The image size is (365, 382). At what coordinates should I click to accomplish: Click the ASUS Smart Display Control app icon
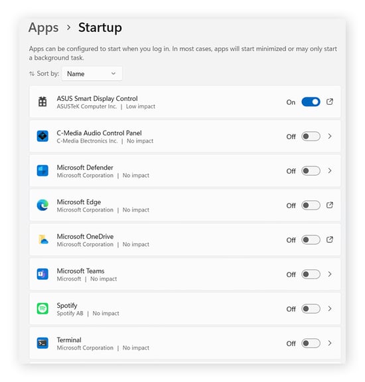42,101
